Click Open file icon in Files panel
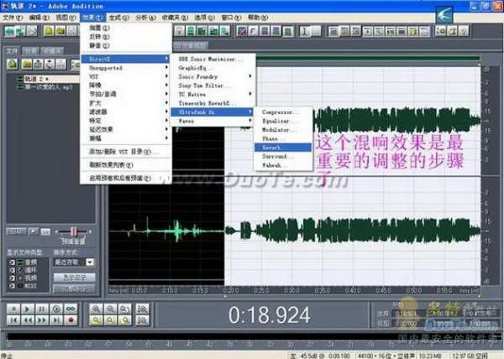Viewport: 504px width, 359px height. (x=13, y=64)
